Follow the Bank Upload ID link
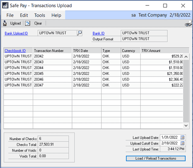This screenshot has width=193, height=168. 16,34
